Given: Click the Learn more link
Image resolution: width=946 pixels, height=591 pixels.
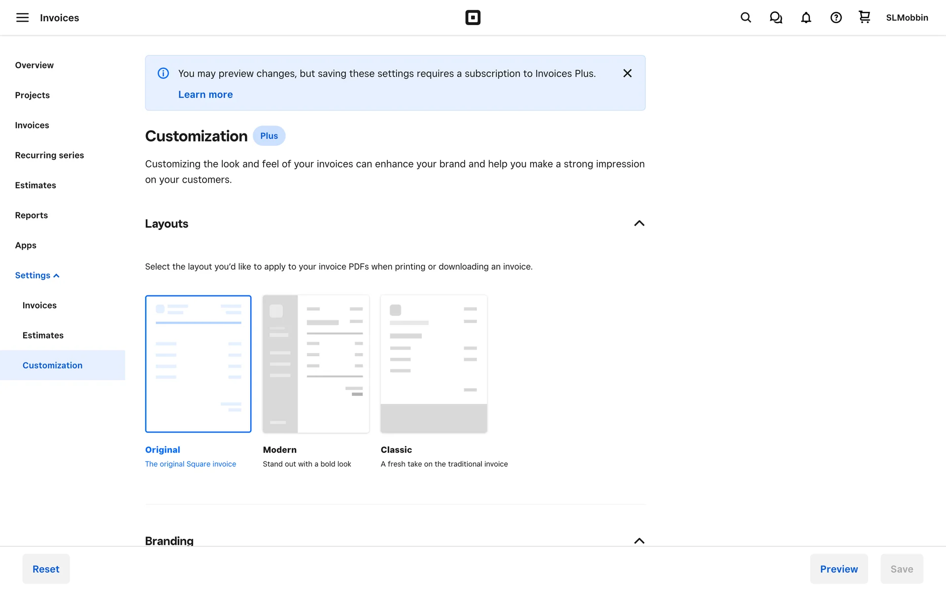Looking at the screenshot, I should 205,95.
